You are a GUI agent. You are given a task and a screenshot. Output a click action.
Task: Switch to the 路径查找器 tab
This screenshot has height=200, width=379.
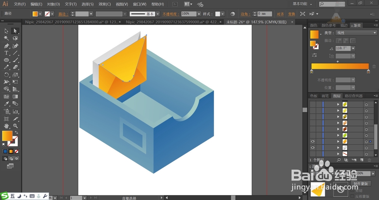coord(354,96)
